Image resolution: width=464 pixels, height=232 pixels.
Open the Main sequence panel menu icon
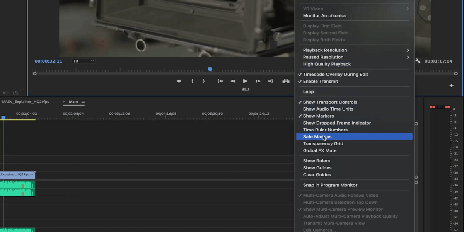[x=83, y=102]
